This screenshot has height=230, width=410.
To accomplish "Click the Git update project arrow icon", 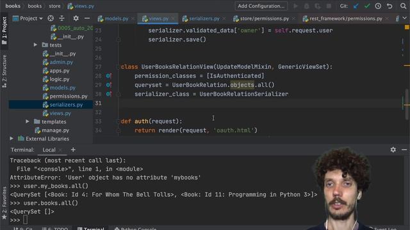I will tap(356, 6).
